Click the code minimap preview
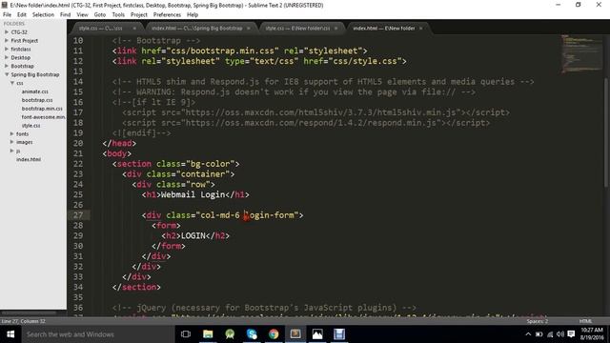 pos(581,54)
